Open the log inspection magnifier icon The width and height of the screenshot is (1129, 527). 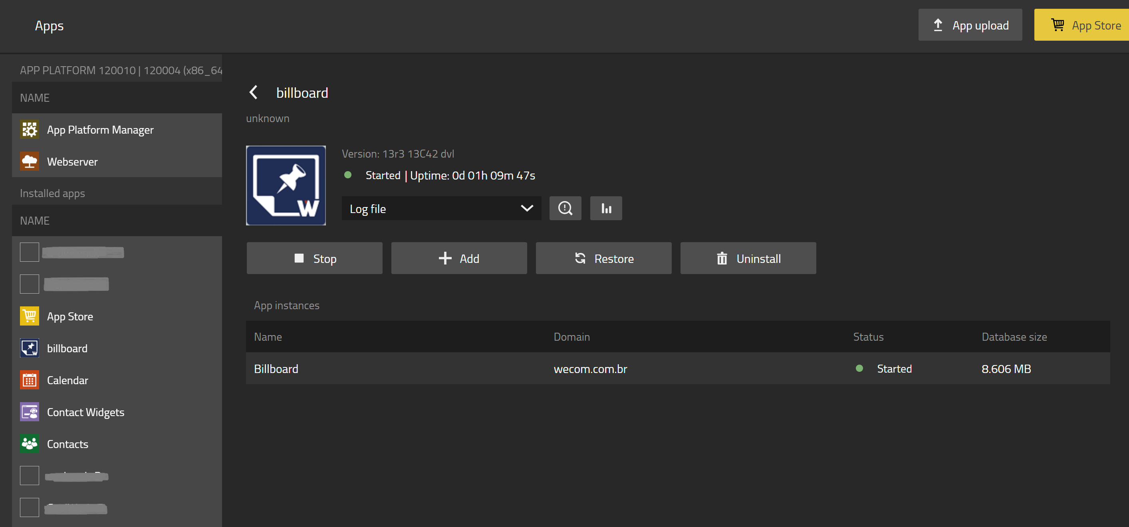(565, 208)
